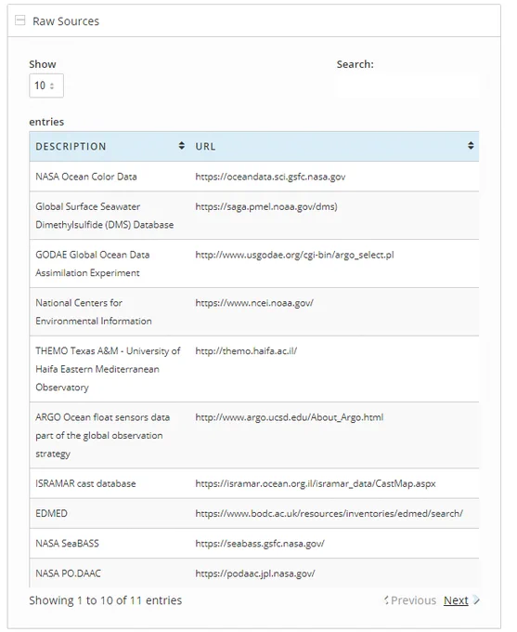517x632 pixels.
Task: Select the EDMED description cell
Action: (x=51, y=513)
